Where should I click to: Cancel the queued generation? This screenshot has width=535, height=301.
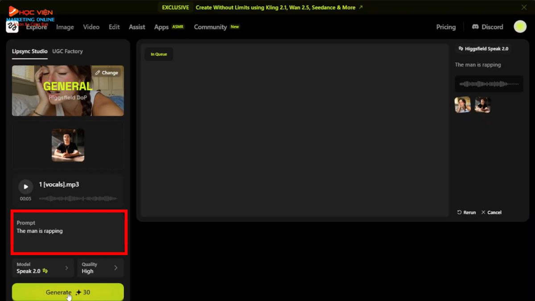[x=491, y=213]
